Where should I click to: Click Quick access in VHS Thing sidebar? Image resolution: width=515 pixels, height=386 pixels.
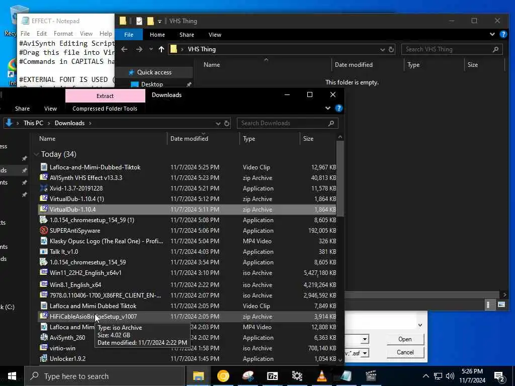(x=154, y=72)
